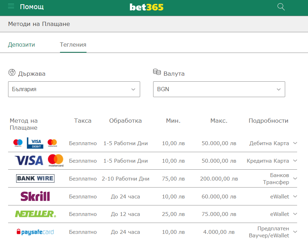Screen dimensions: 308x244
Task: Click the 60.000,00 лв Skrill maximum
Action: pos(219,197)
